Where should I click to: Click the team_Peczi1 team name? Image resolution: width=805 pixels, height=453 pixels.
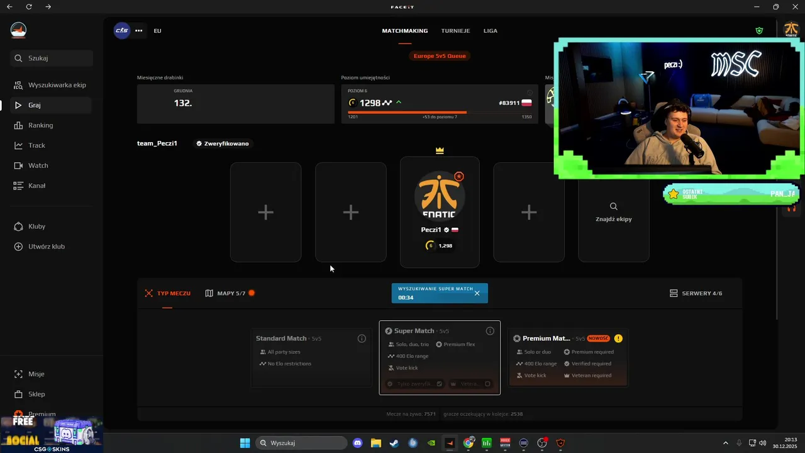(x=157, y=143)
